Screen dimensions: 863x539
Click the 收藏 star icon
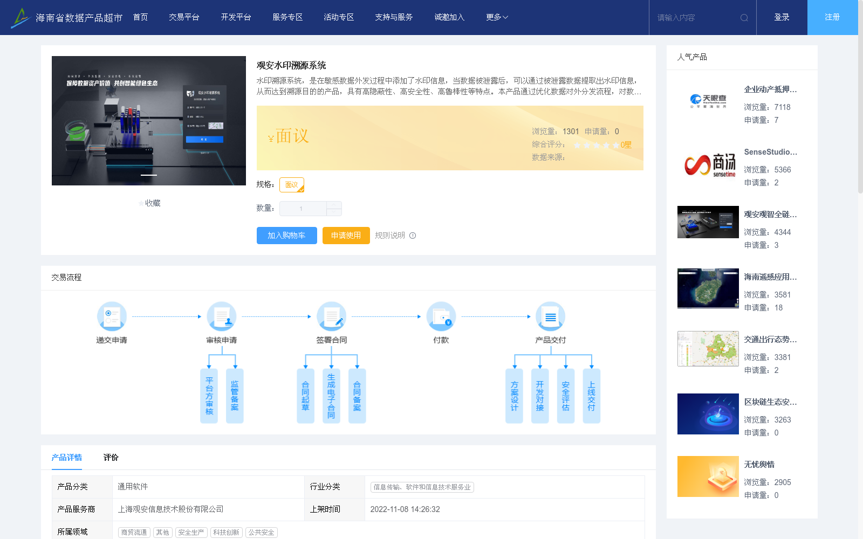tap(141, 203)
